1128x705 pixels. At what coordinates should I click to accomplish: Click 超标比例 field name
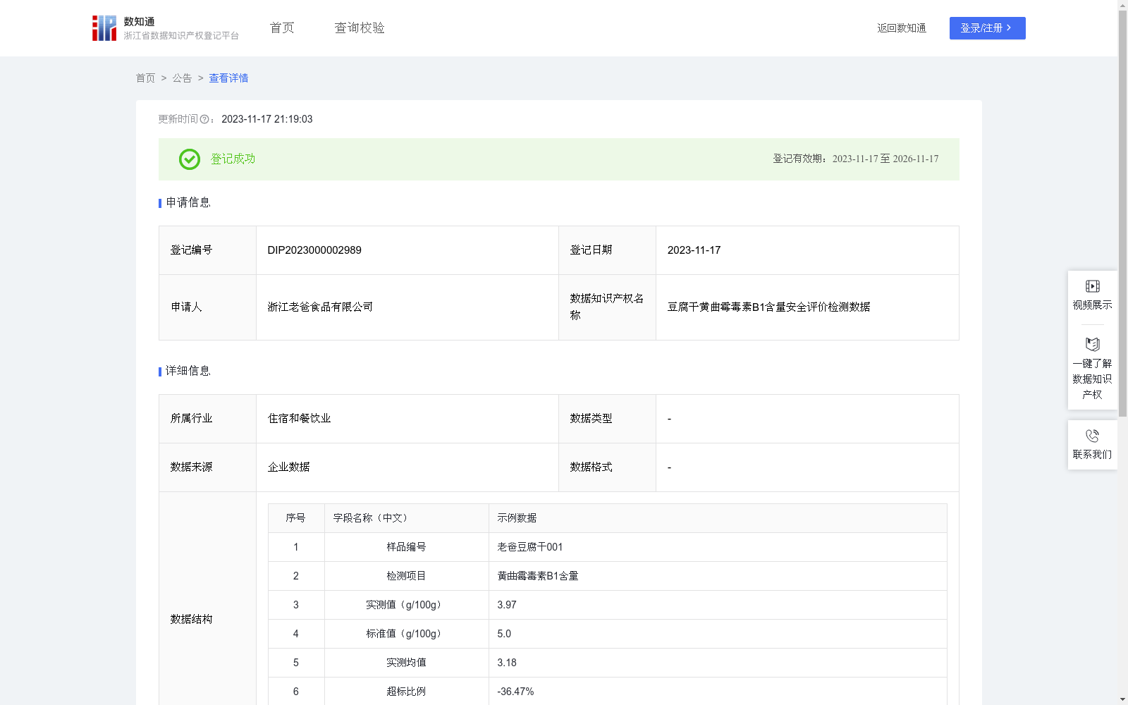[x=406, y=692]
